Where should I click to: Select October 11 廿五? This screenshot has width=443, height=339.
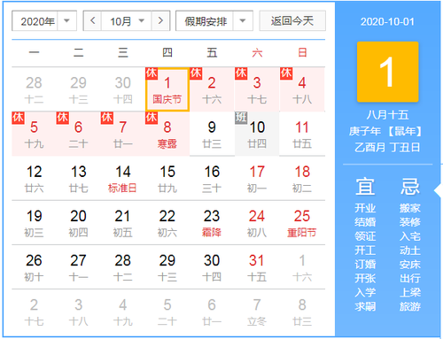302,134
